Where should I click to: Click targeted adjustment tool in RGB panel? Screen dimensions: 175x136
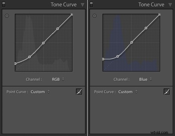pyautogui.click(x=7, y=16)
